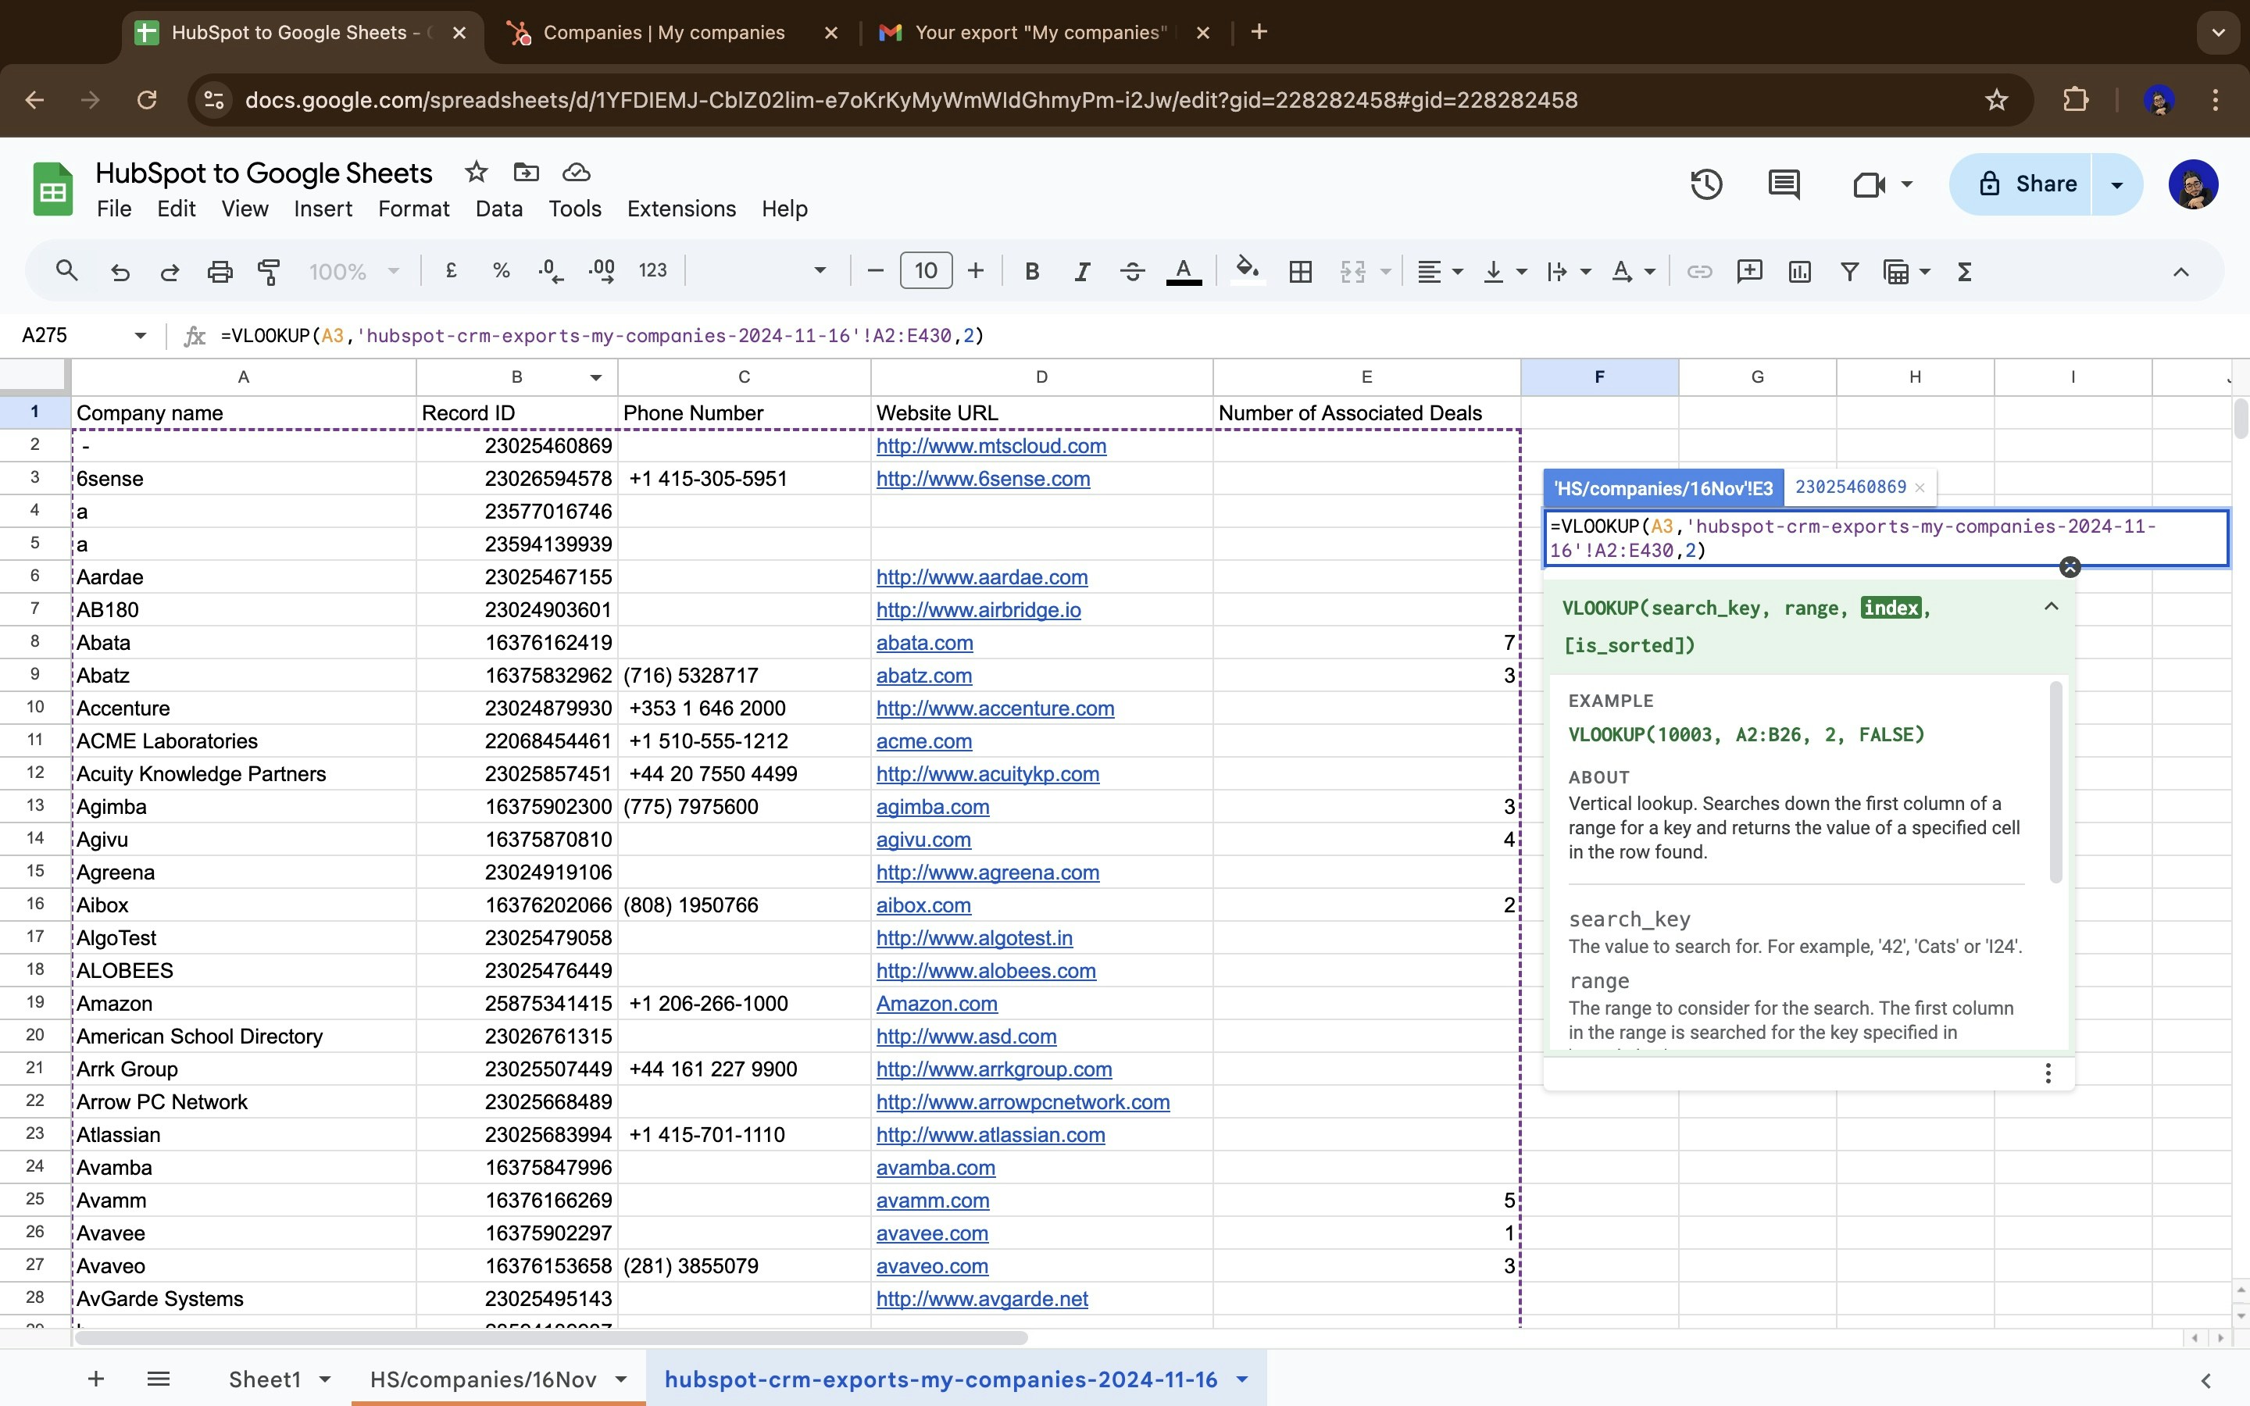
Task: Click the borders grid icon
Action: click(1300, 272)
